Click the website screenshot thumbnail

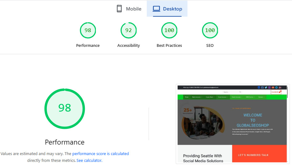point(232,124)
